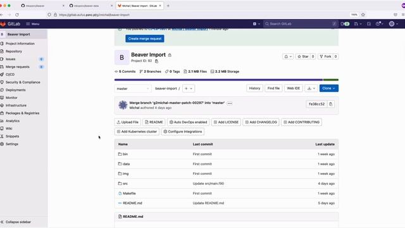Viewport: 405px width, 228px height.
Task: Open Repository in the sidebar
Action: pyautogui.click(x=14, y=51)
